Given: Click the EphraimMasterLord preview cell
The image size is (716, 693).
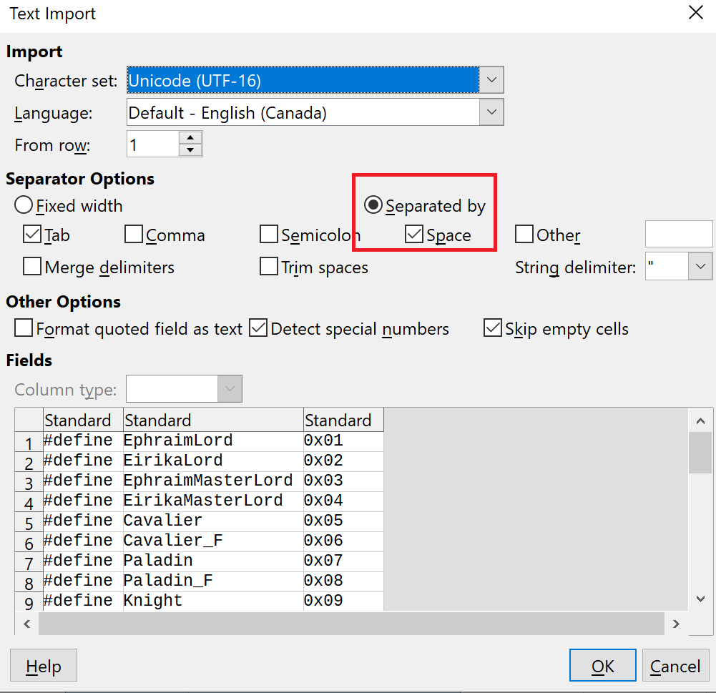Looking at the screenshot, I should 213,481.
